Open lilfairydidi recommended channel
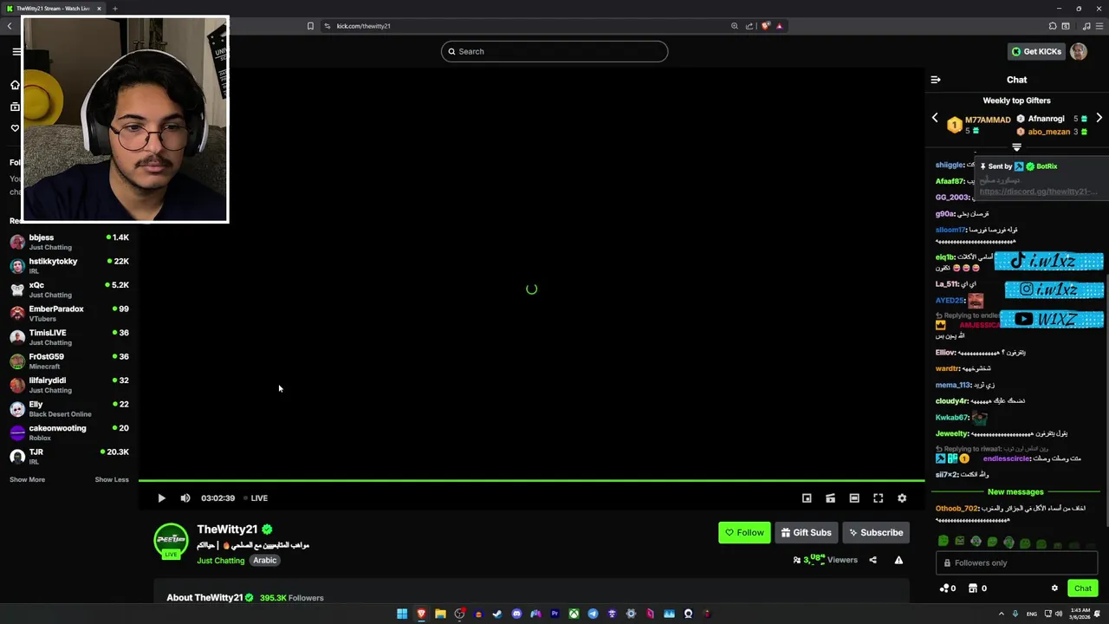 [x=69, y=385]
